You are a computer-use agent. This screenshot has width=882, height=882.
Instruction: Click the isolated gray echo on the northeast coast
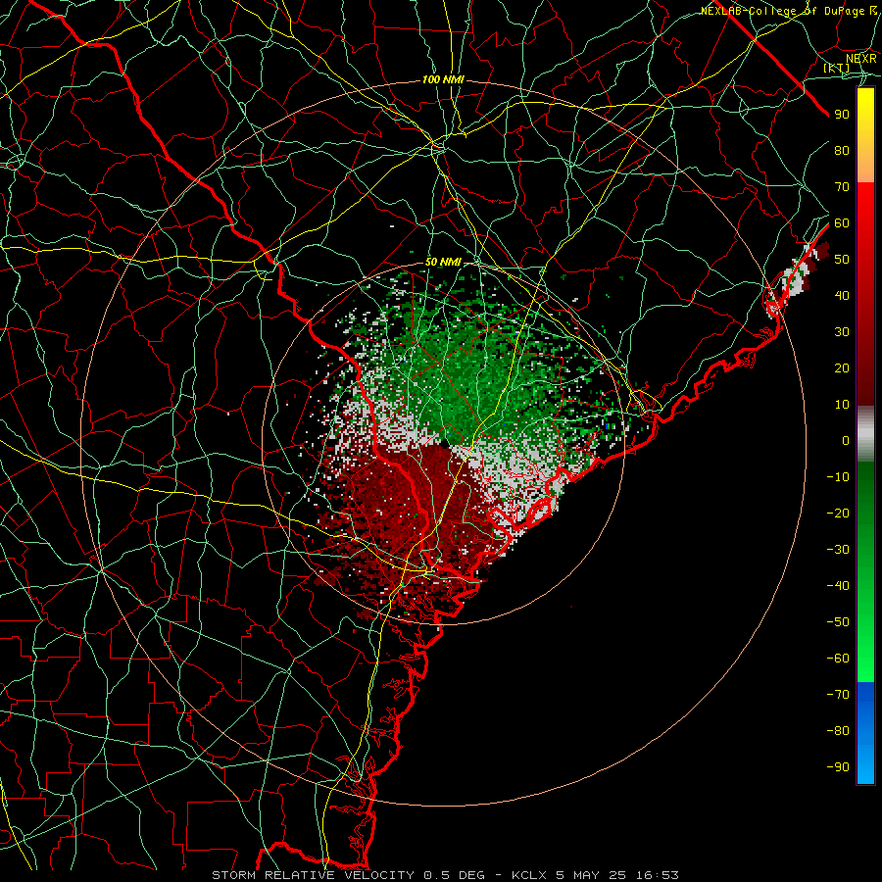coord(796,278)
